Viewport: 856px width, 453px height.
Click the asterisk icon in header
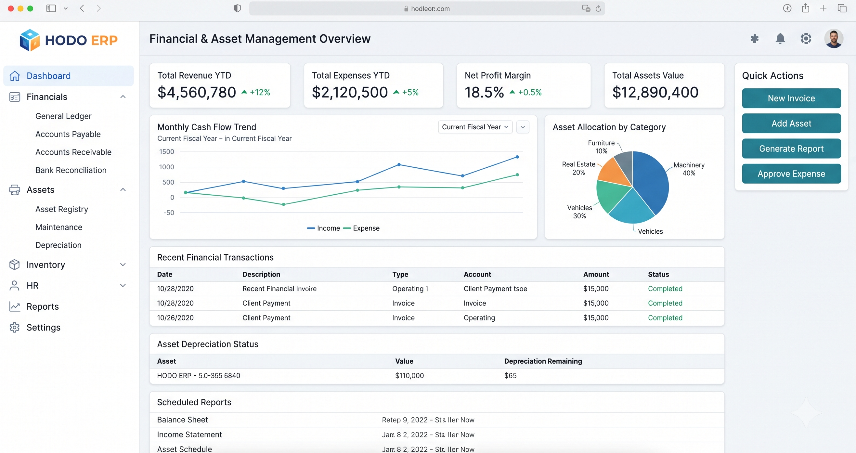(754, 39)
